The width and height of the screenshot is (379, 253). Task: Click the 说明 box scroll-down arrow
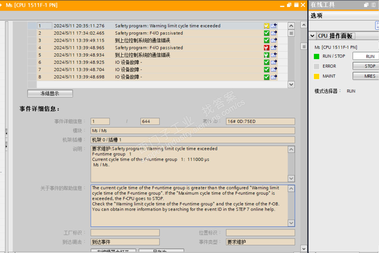point(291,178)
